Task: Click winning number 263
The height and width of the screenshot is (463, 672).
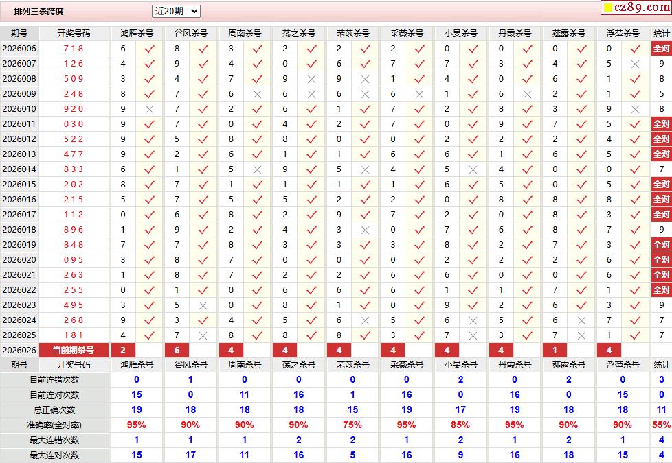Action: 74,275
